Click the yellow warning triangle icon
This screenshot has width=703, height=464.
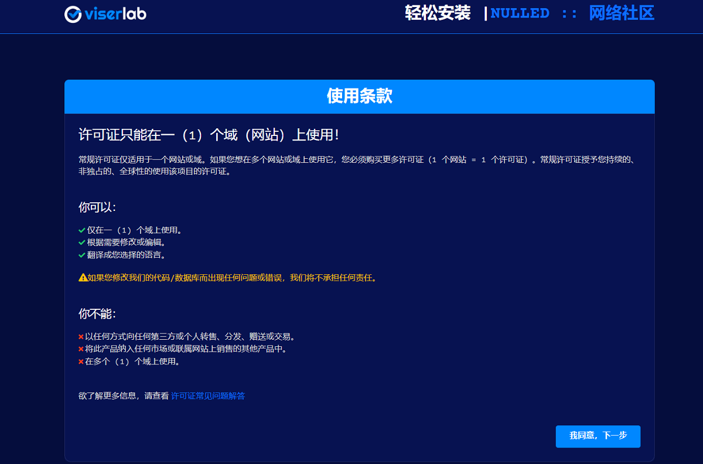click(x=83, y=278)
